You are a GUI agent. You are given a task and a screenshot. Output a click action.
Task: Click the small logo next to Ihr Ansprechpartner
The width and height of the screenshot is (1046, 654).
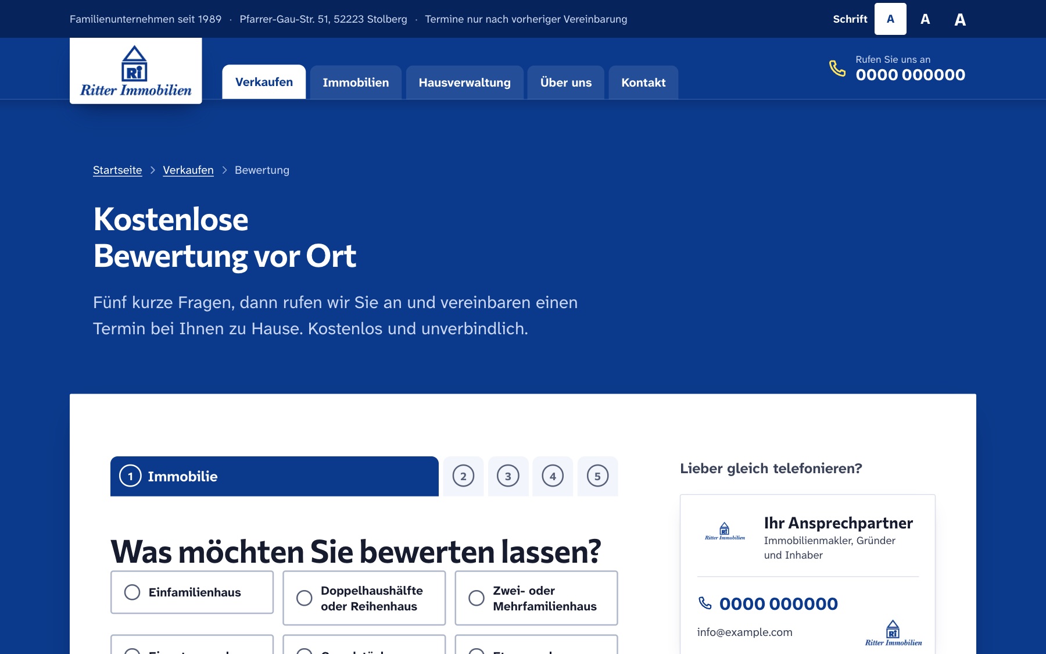(725, 531)
